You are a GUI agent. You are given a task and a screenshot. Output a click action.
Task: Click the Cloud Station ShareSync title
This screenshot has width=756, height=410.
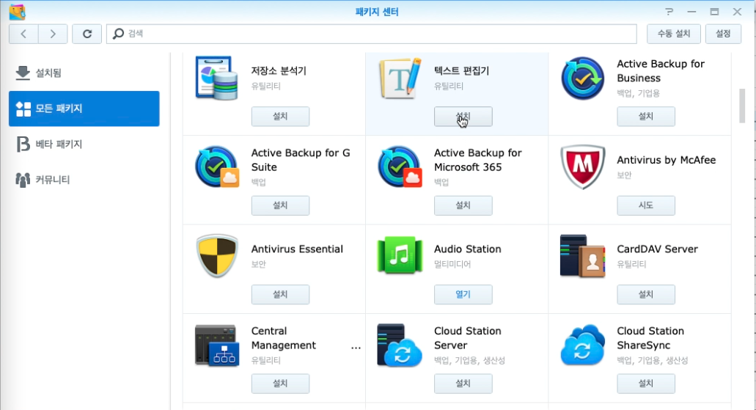coord(650,338)
